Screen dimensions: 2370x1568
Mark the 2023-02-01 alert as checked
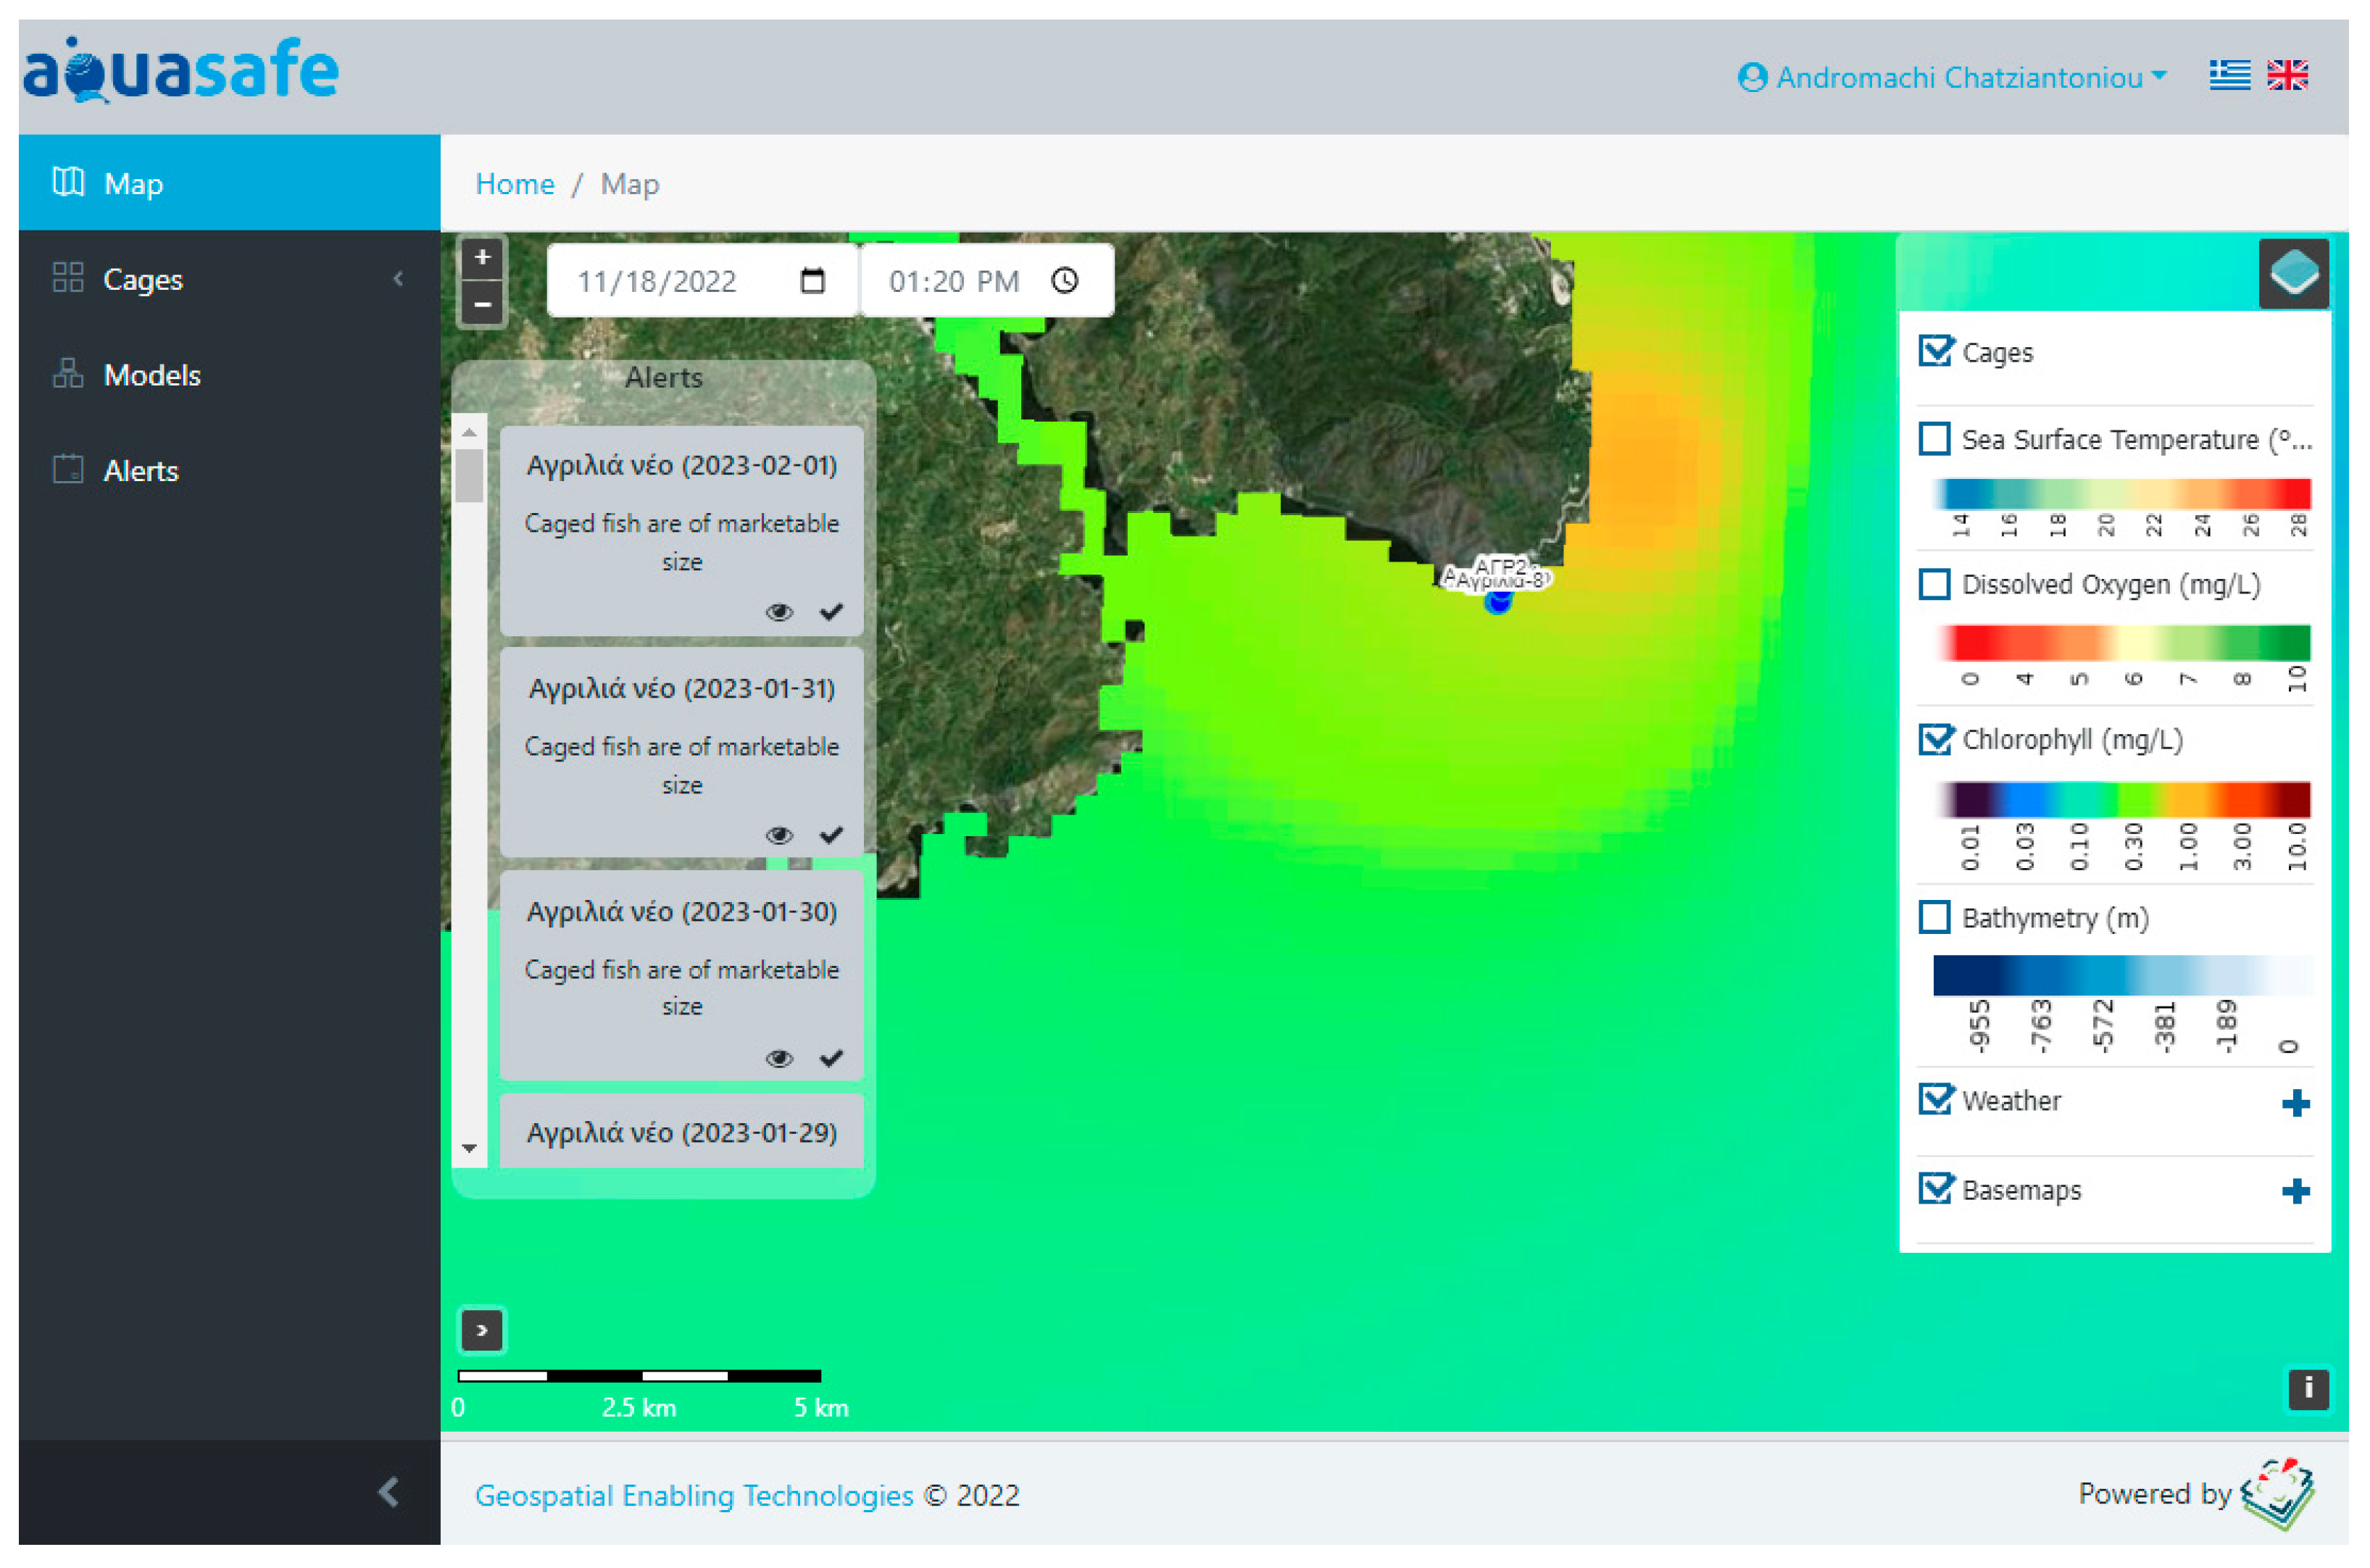(831, 612)
